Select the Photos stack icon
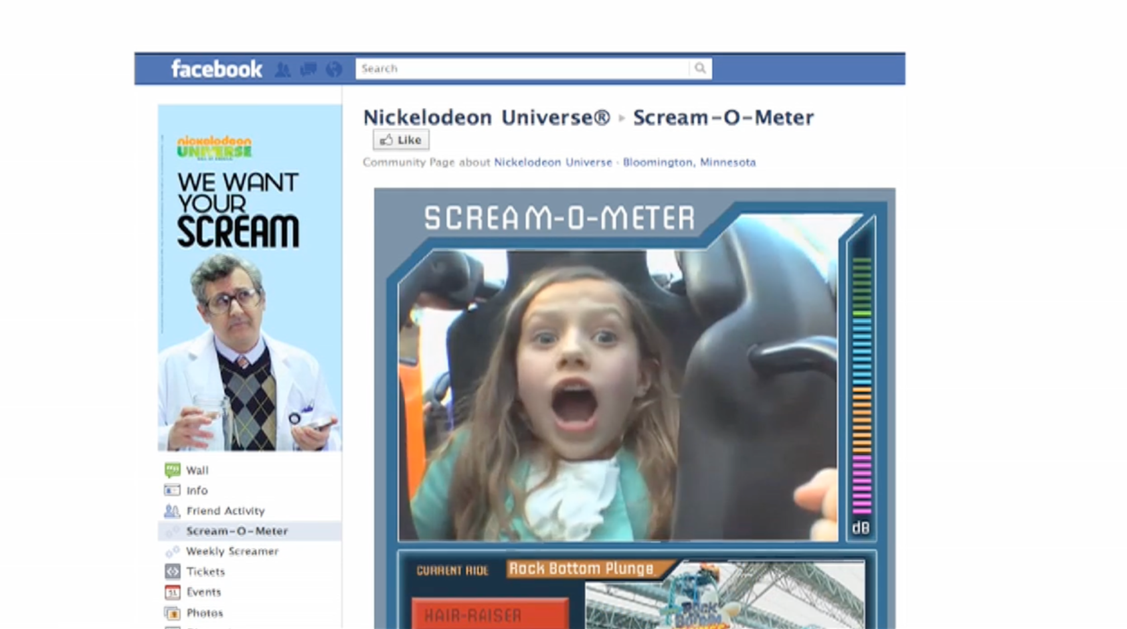Screen dimensions: 1127x629 171,612
